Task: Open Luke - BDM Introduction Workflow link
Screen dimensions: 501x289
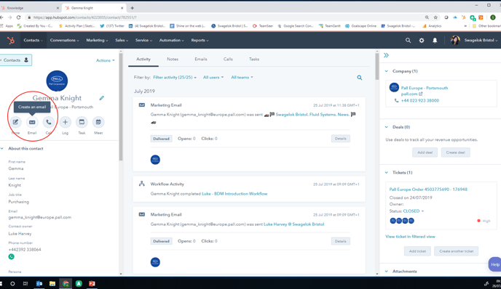Action: (x=234, y=194)
